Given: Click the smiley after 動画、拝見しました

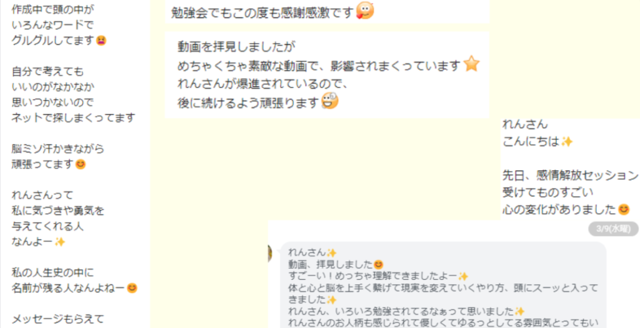Looking at the screenshot, I should (378, 264).
